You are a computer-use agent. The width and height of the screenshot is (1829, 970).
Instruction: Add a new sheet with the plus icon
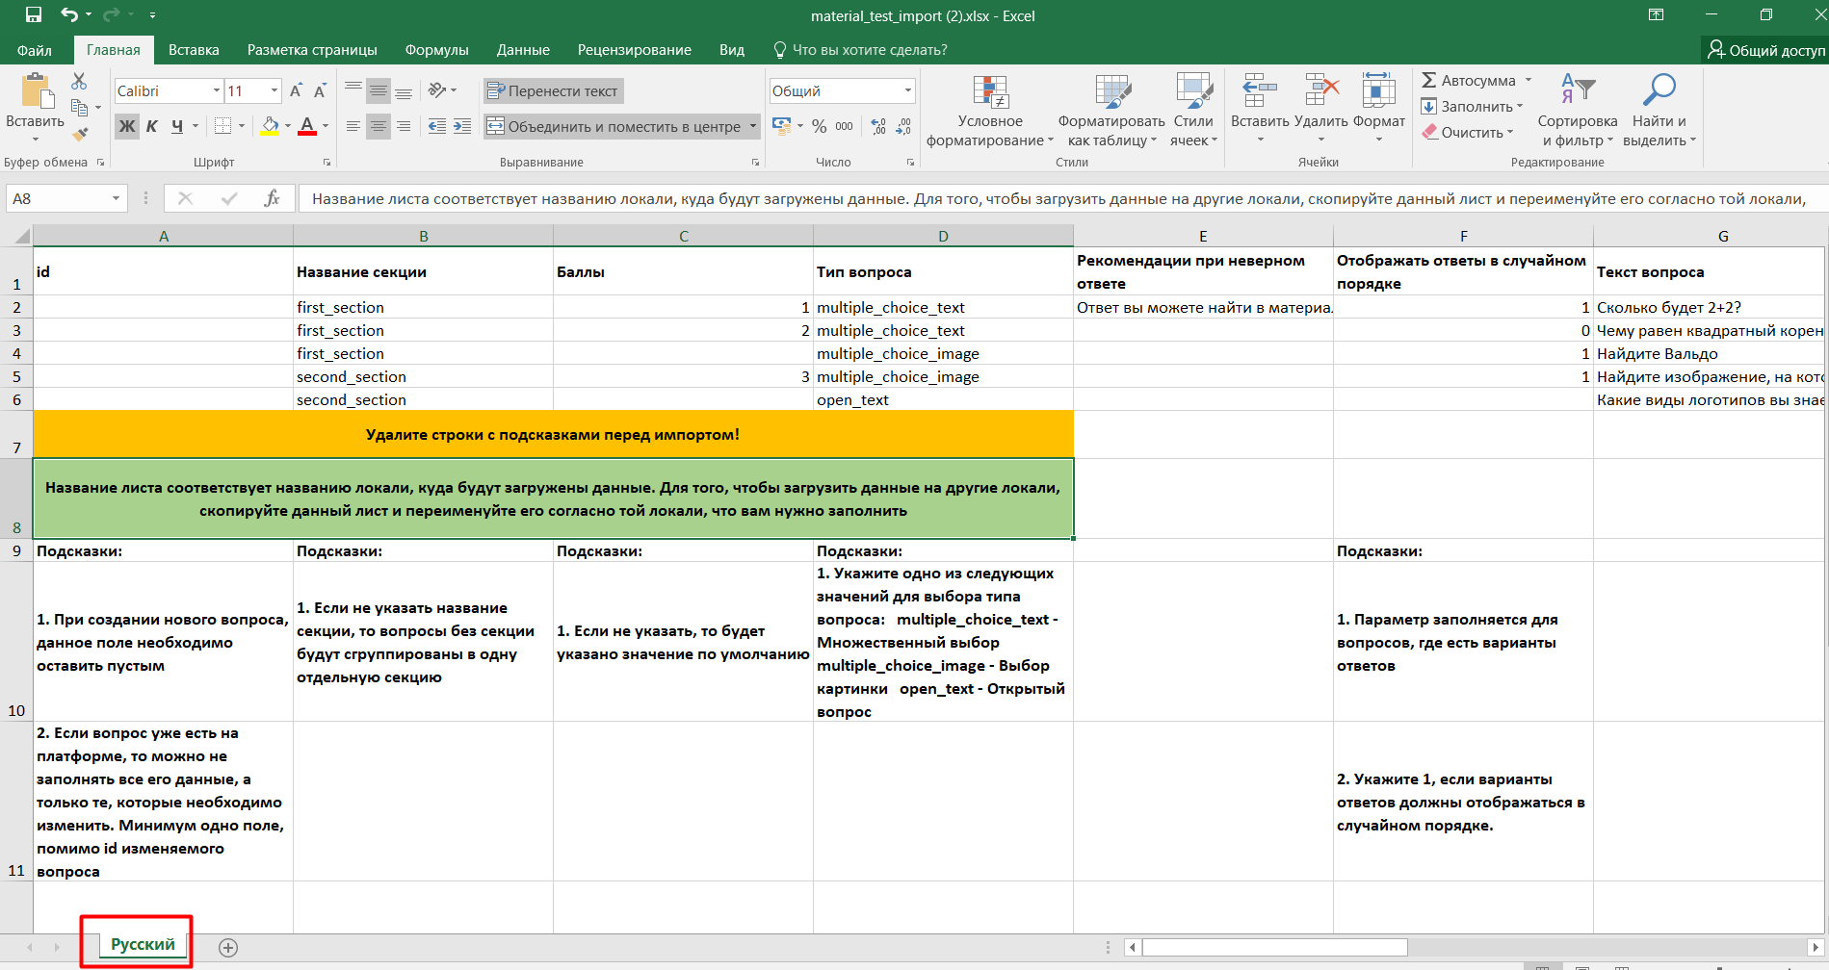pyautogui.click(x=228, y=947)
